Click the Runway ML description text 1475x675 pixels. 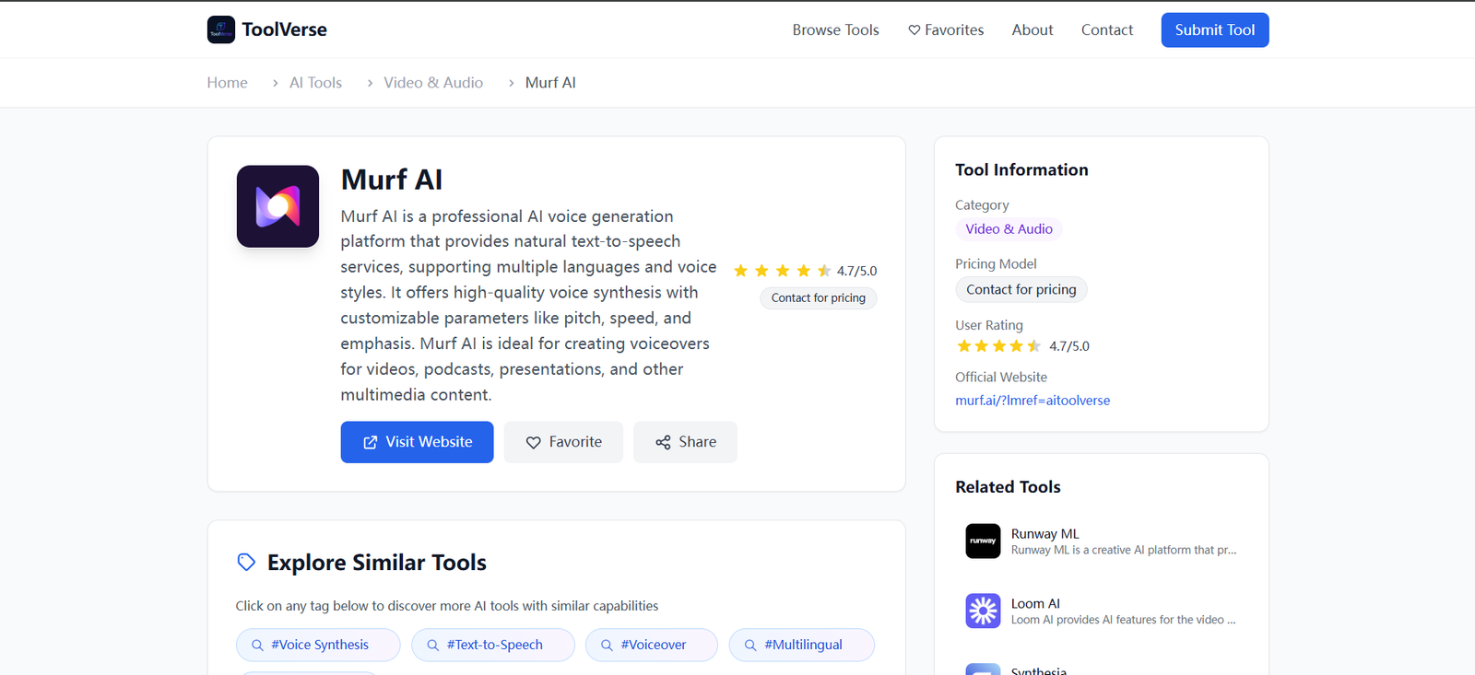(1124, 551)
